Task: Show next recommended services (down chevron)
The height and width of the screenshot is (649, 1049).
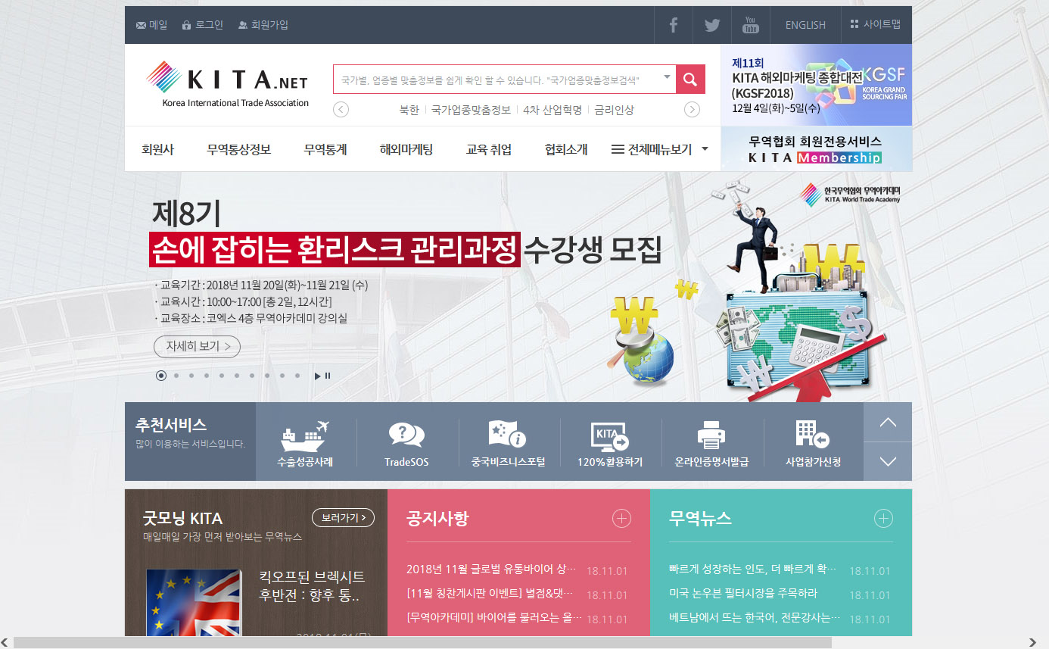Action: 888,461
